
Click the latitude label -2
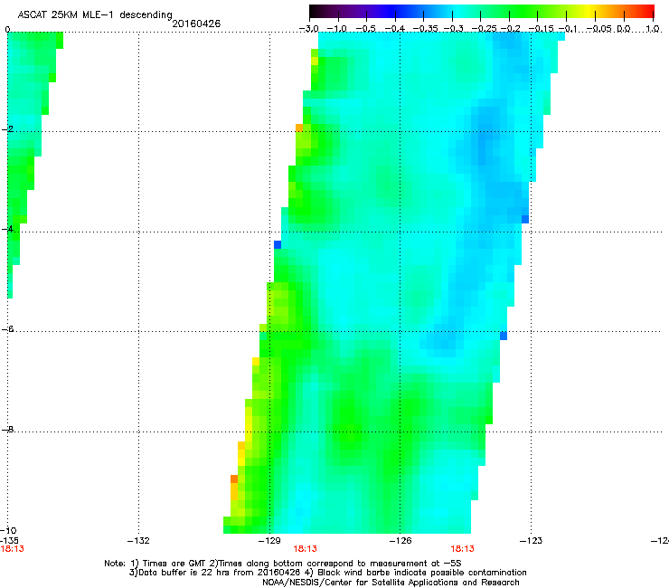click(x=7, y=129)
